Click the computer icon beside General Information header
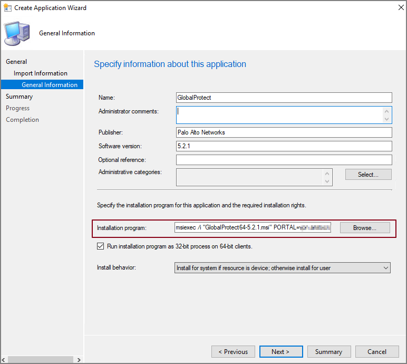The width and height of the screenshot is (407, 364). tap(17, 34)
